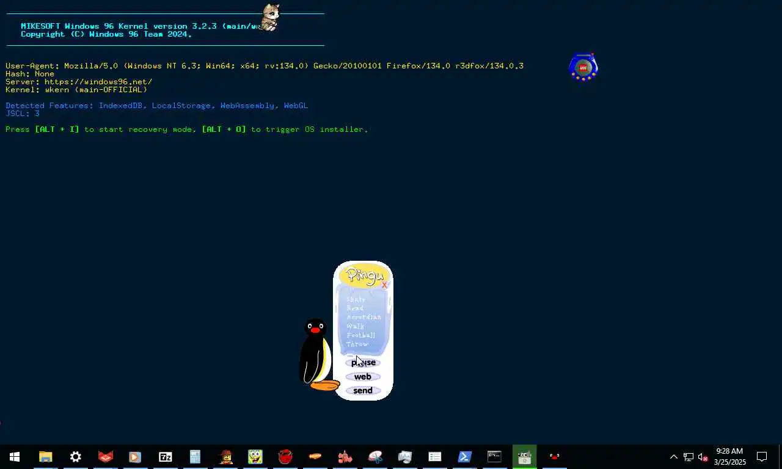
Task: Click the send button in Pingu panel
Action: [x=363, y=391]
